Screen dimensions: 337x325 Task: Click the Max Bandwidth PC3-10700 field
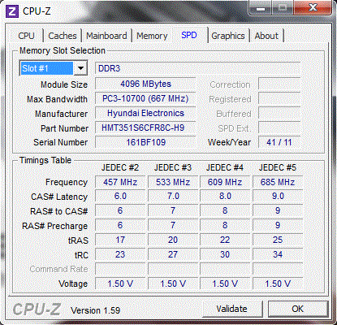pos(145,98)
